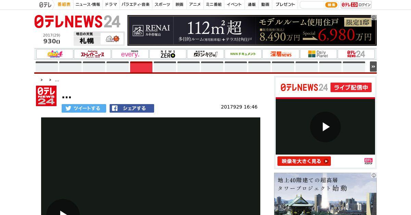Open ドラマ menu item

coord(111,4)
